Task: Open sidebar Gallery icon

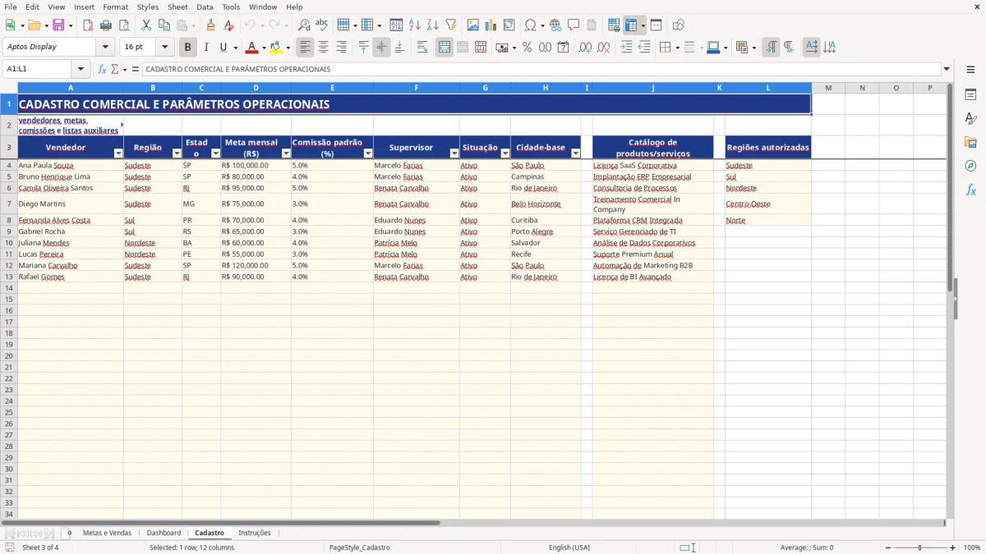Action: (x=970, y=142)
